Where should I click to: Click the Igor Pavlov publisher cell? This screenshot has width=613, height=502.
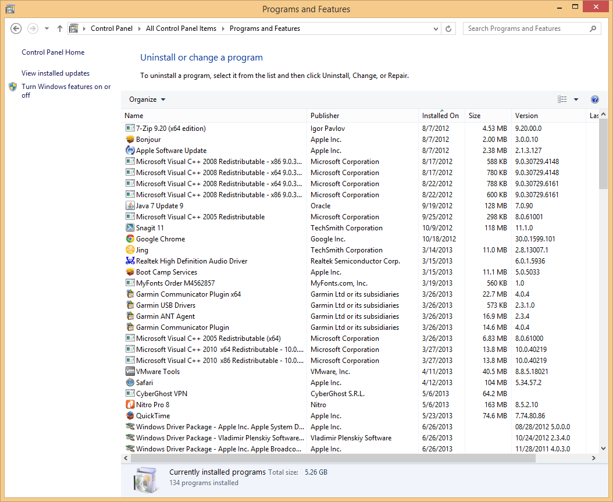pyautogui.click(x=327, y=128)
